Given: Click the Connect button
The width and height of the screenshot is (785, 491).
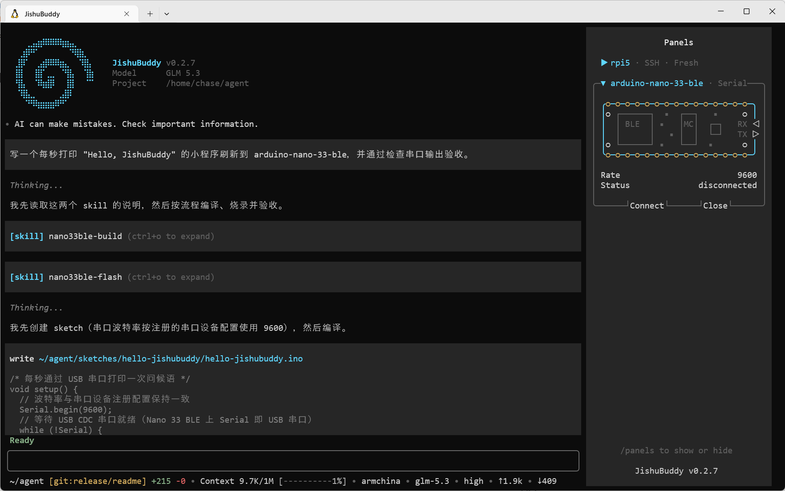Looking at the screenshot, I should pyautogui.click(x=646, y=205).
